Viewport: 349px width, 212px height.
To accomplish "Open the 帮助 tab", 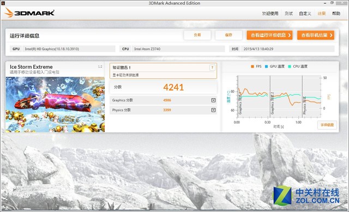I will 336,14.
